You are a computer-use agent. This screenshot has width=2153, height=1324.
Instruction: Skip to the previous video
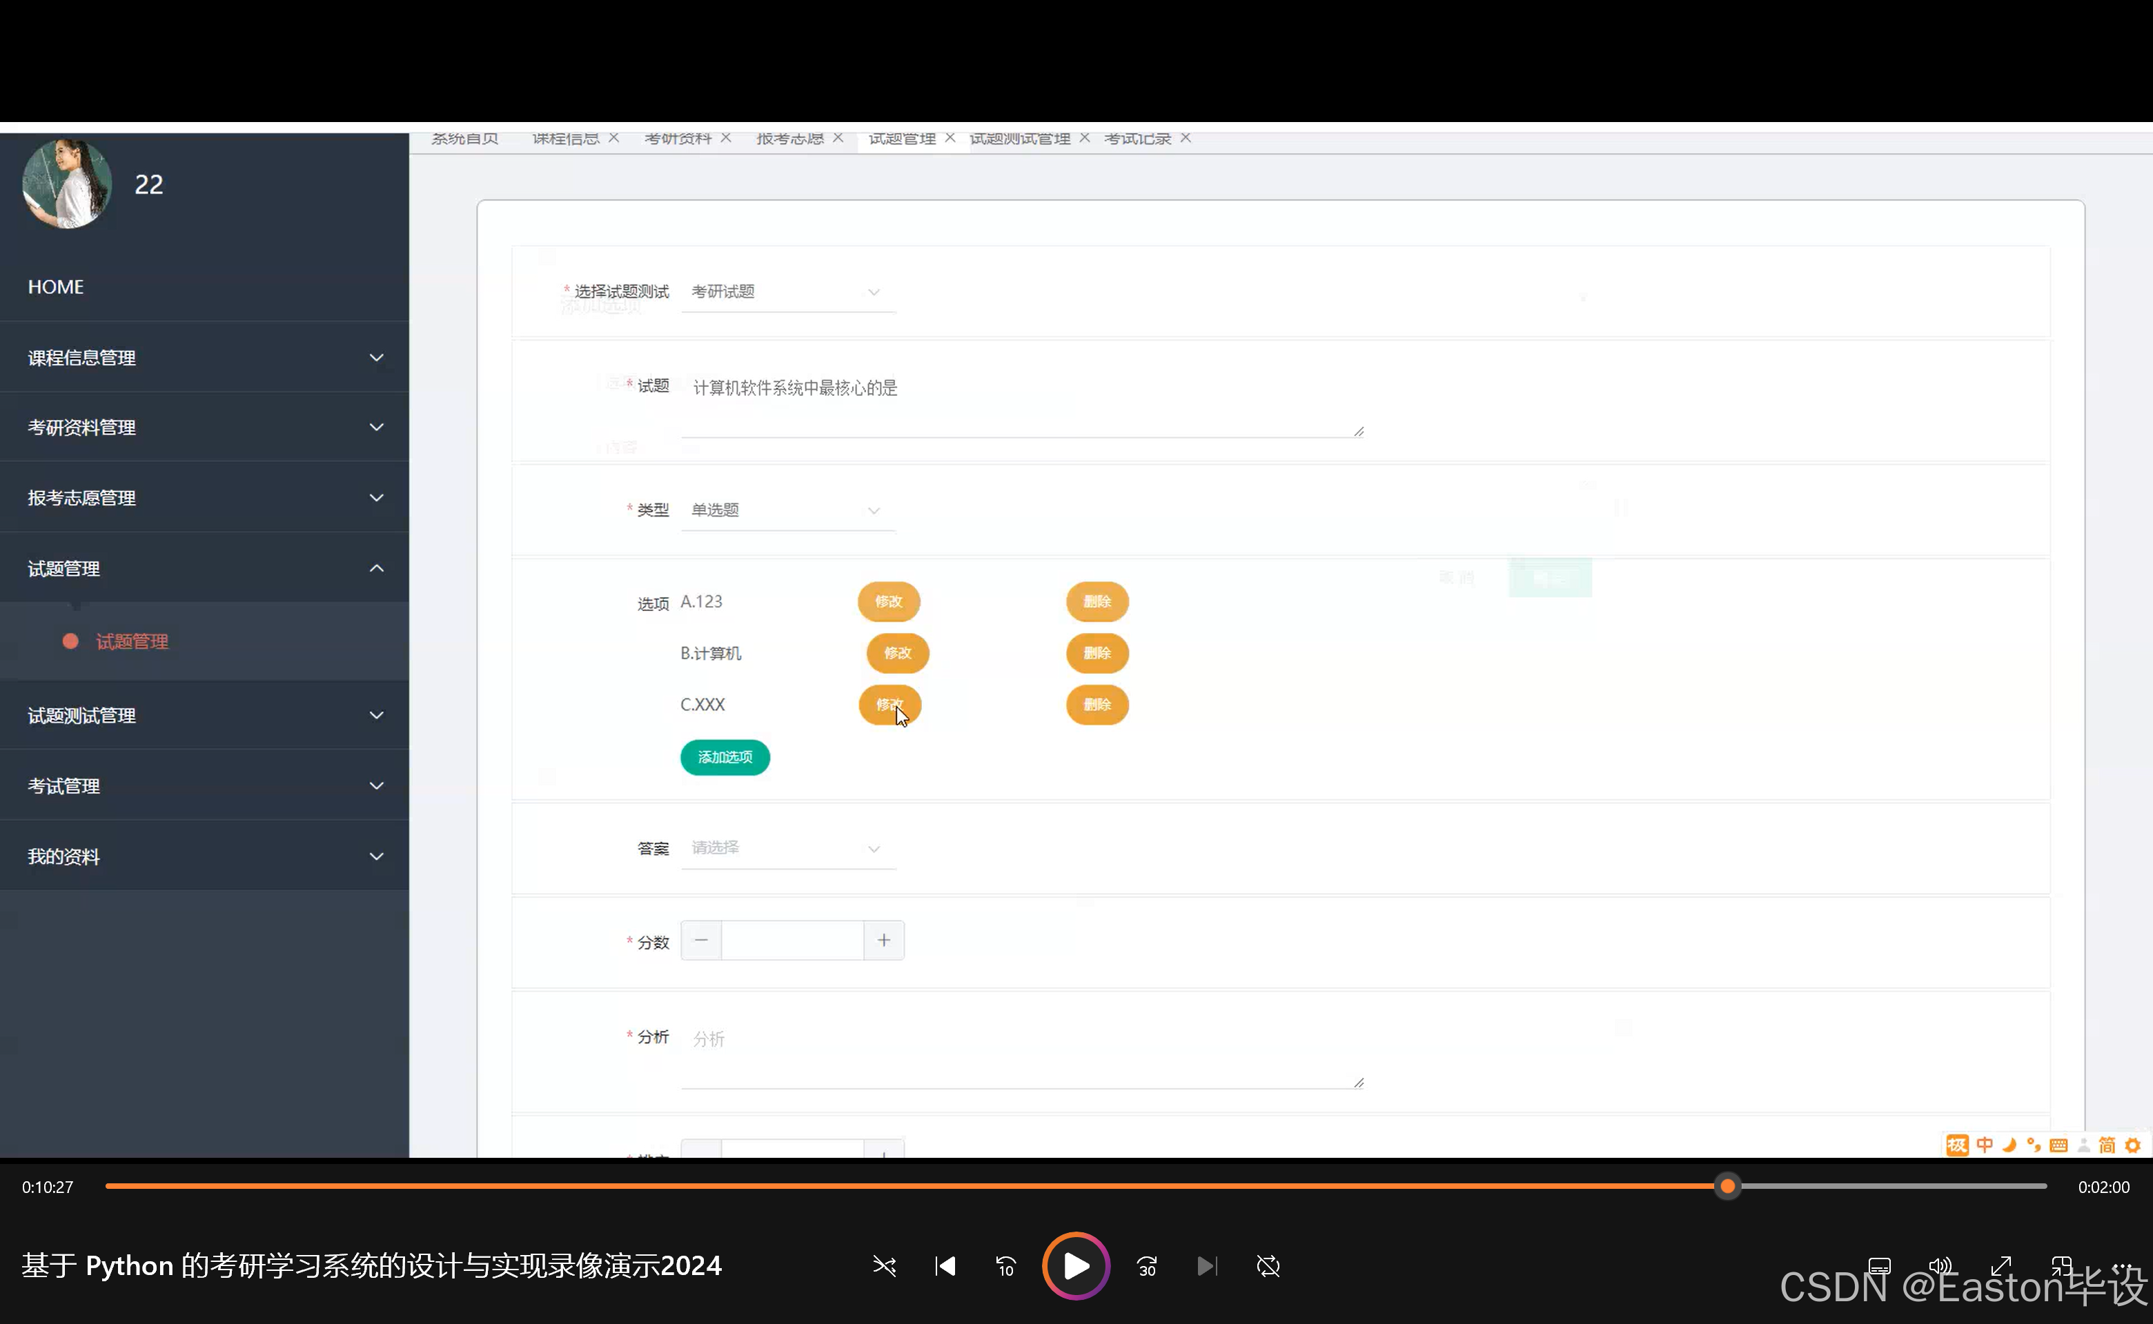point(945,1266)
